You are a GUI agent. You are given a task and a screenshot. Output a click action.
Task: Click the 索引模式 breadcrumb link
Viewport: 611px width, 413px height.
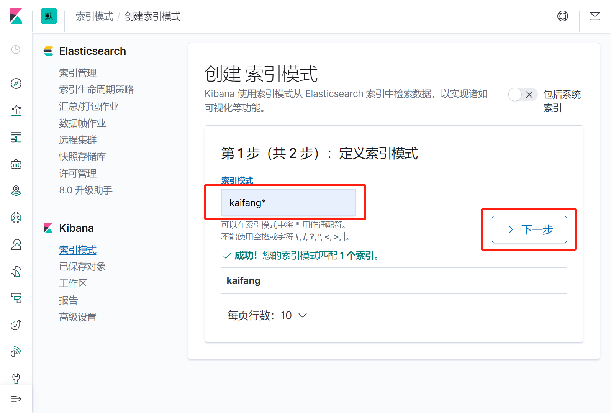(x=94, y=16)
